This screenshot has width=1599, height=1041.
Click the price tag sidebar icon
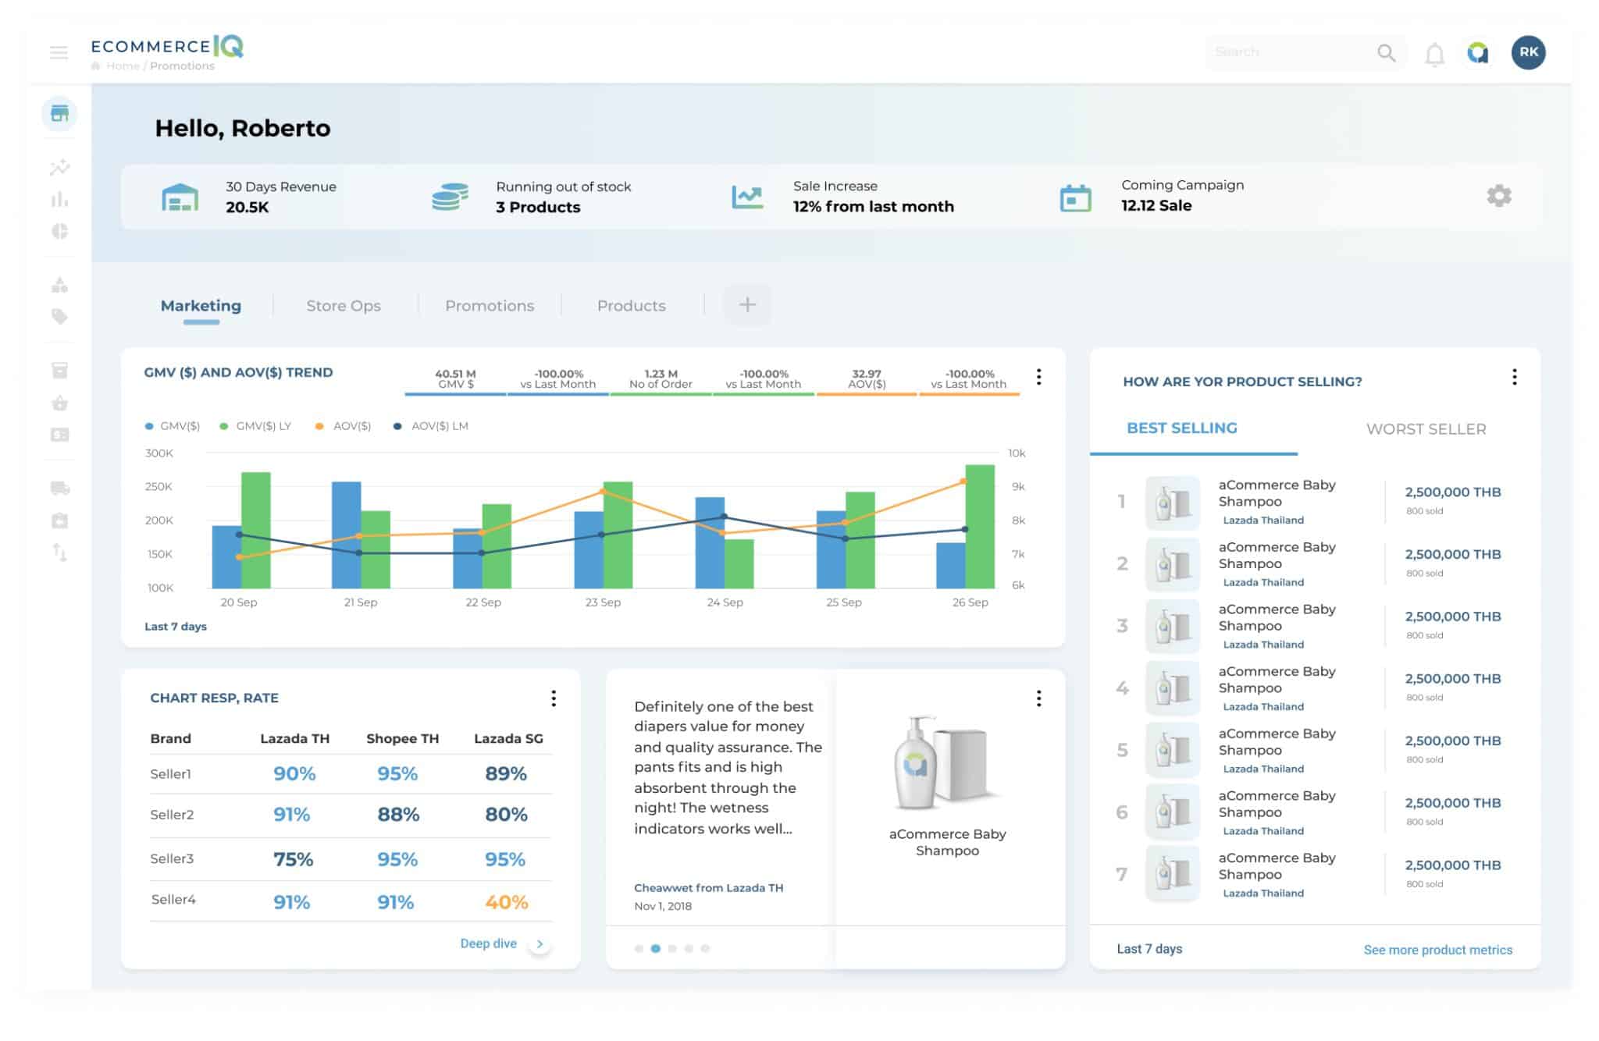(x=59, y=316)
